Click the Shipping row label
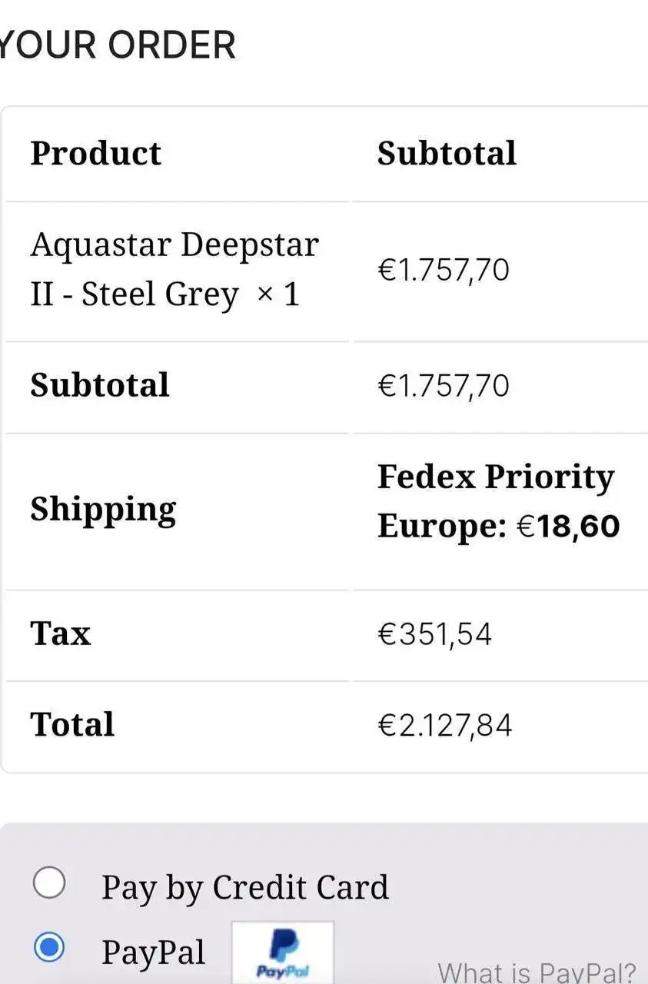Viewport: 648px width, 984px height. 103,510
